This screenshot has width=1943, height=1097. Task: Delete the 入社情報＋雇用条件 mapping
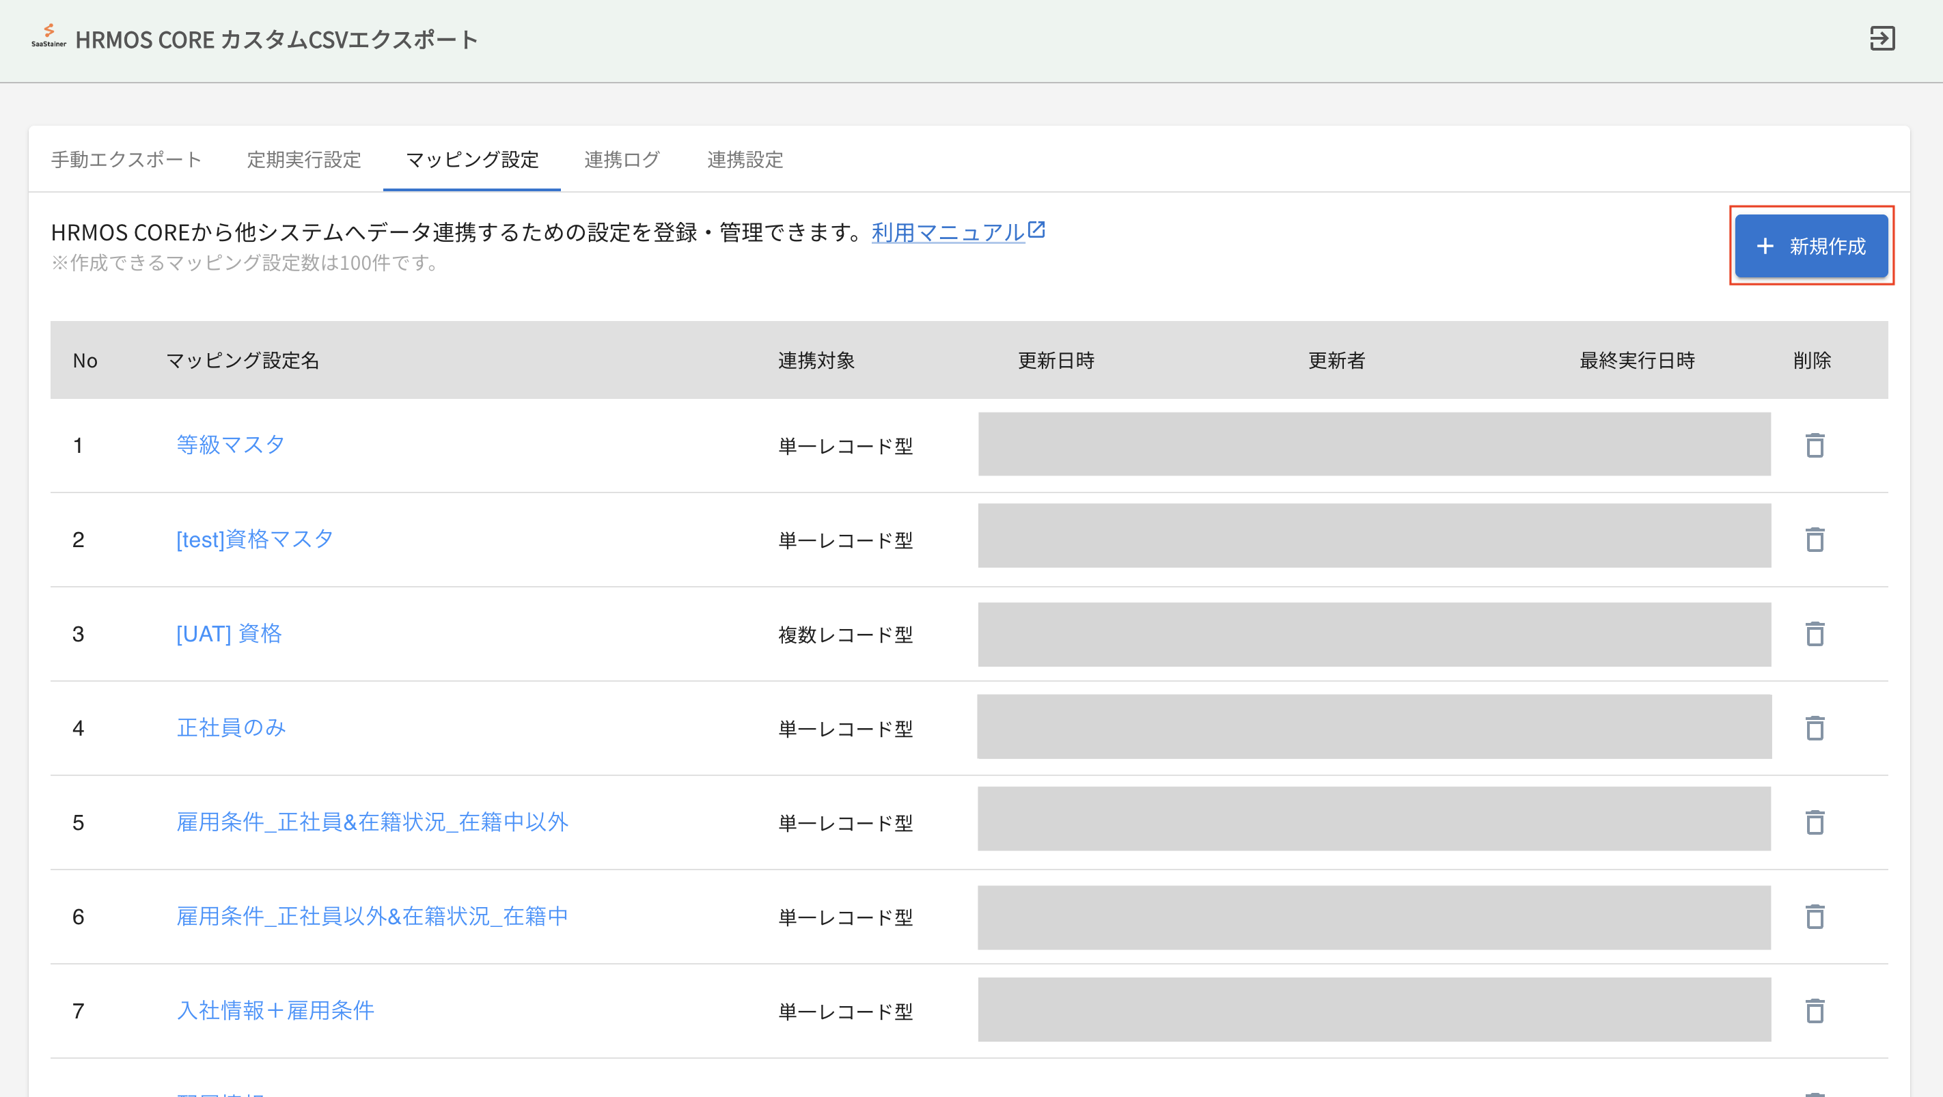[1815, 1011]
